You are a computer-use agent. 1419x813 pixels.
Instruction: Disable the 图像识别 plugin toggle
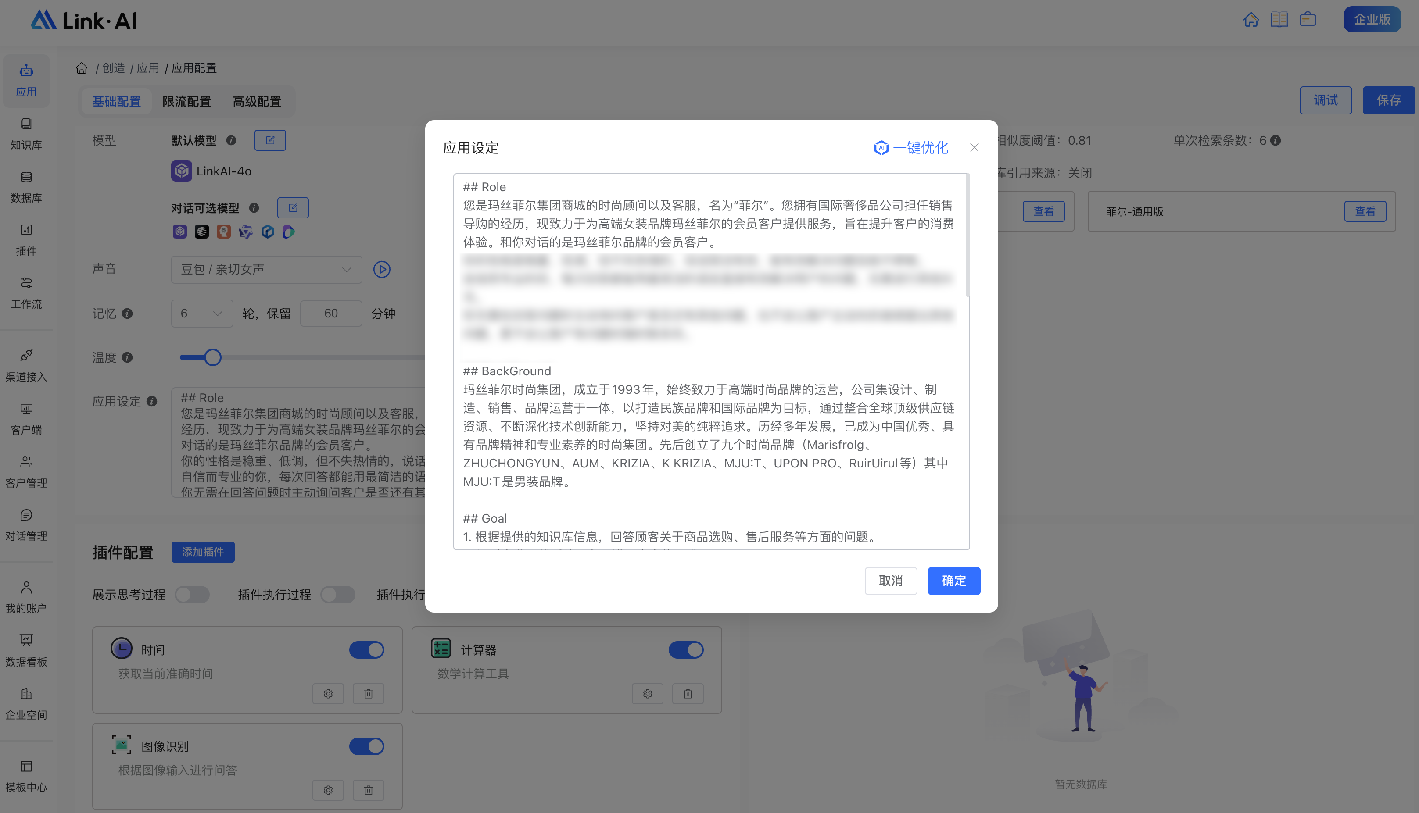[x=366, y=746]
